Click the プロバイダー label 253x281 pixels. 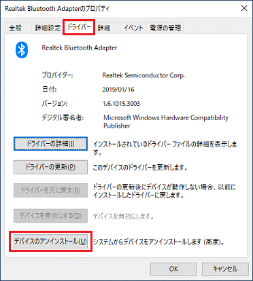tap(57, 75)
